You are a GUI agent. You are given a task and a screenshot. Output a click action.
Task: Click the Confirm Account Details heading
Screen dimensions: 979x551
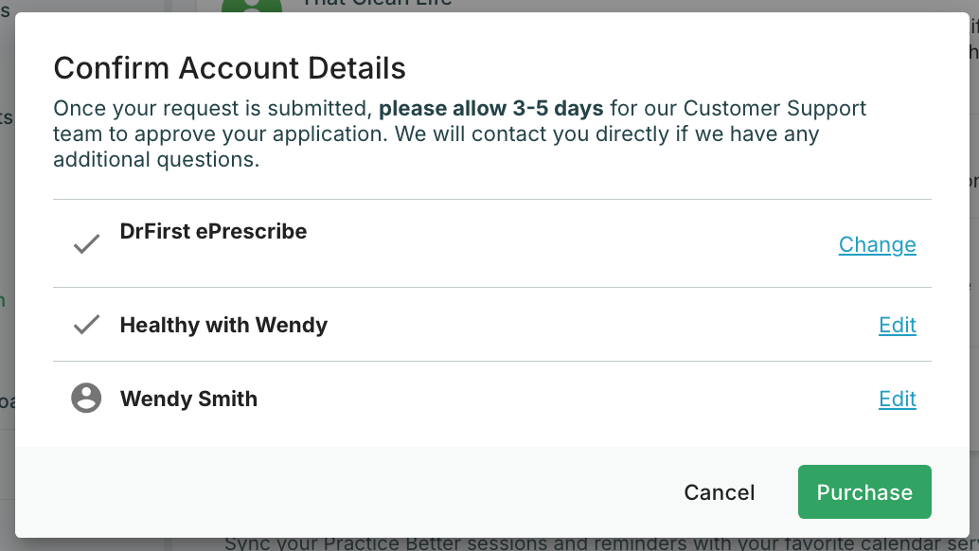pyautogui.click(x=229, y=68)
